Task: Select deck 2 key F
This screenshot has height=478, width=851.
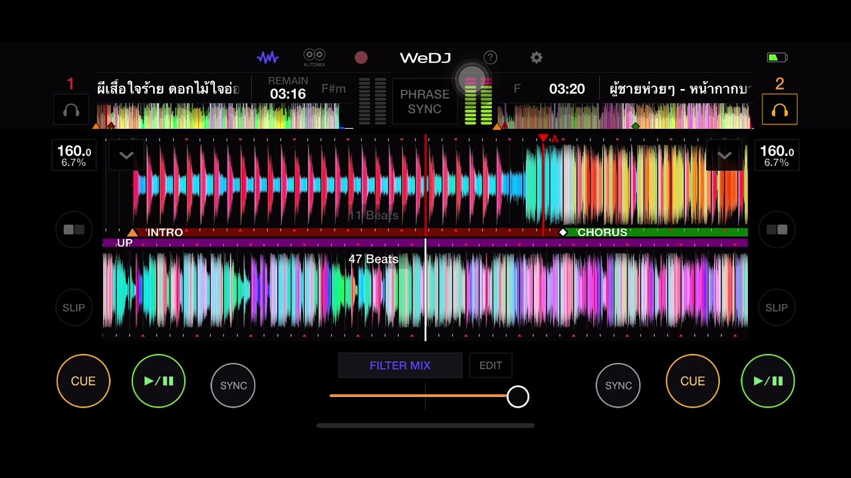Action: [517, 89]
